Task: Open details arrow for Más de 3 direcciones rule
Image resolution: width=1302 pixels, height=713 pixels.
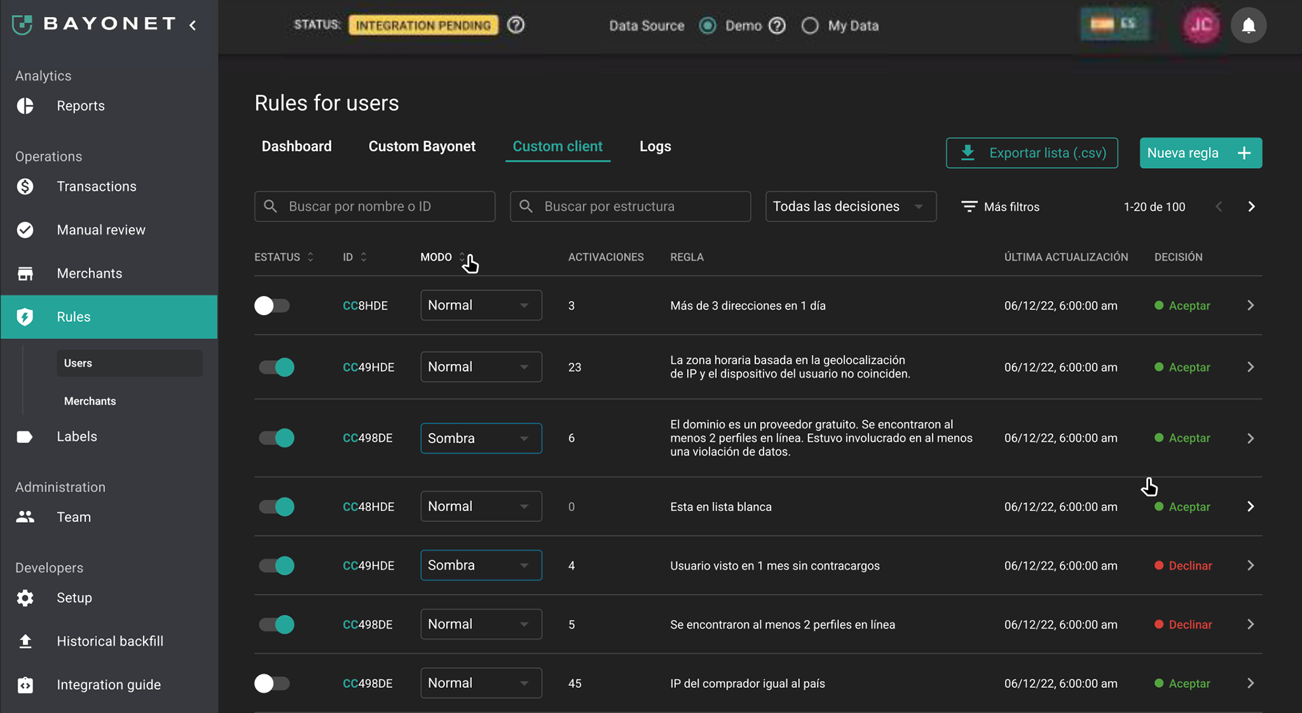Action: click(1250, 306)
